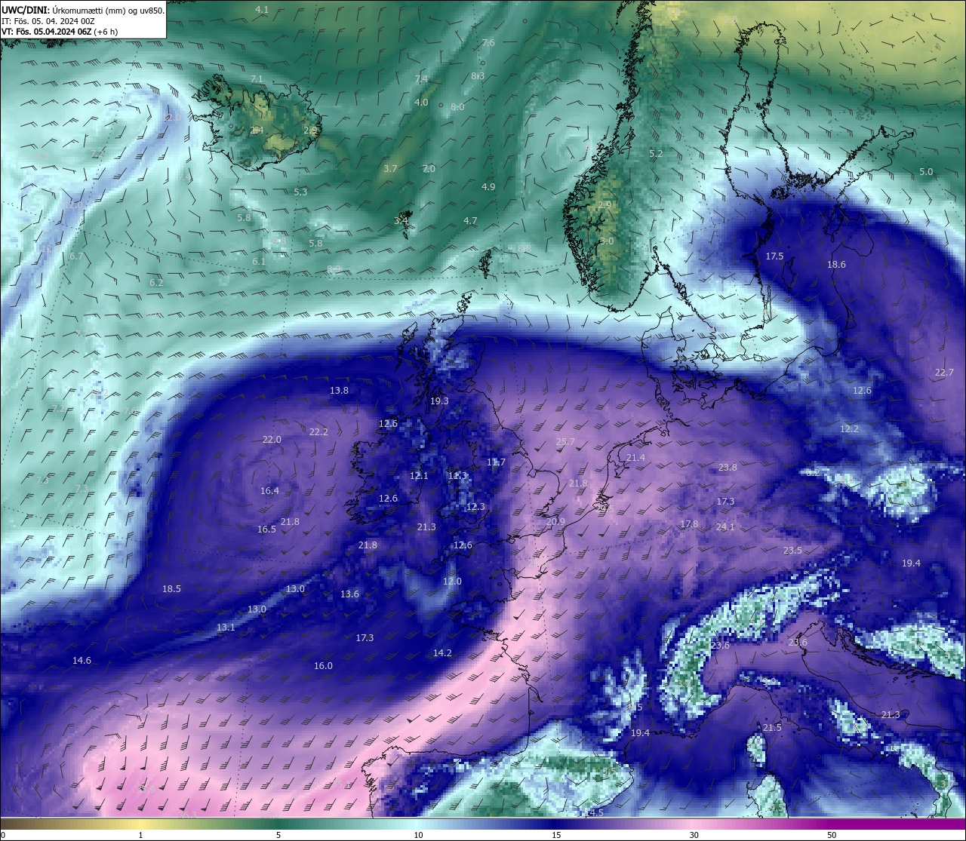
Task: Click the 7.1 value north of Iceland
Action: point(257,79)
